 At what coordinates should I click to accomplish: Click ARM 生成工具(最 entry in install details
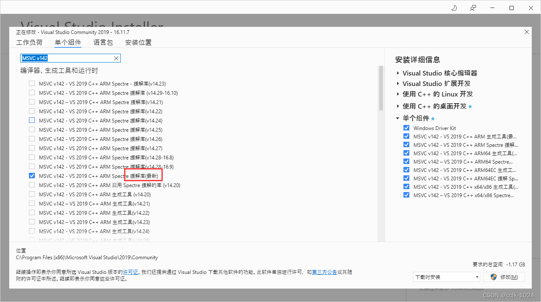click(x=466, y=136)
